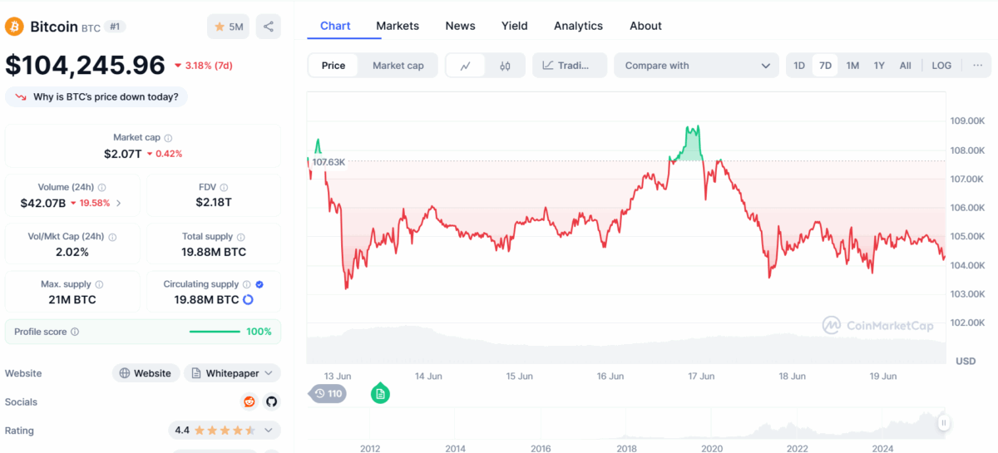
Task: Open the About tab
Action: [645, 26]
